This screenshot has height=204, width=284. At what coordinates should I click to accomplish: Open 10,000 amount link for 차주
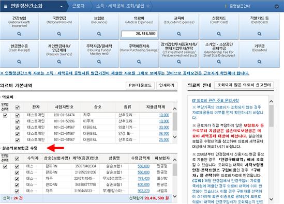pyautogui.click(x=164, y=115)
